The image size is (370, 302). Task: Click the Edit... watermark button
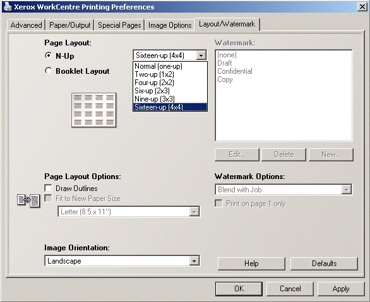[x=237, y=154]
